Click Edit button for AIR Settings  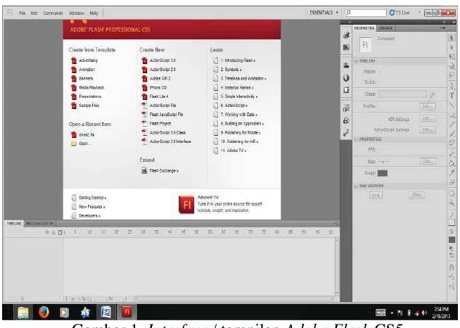pos(428,119)
